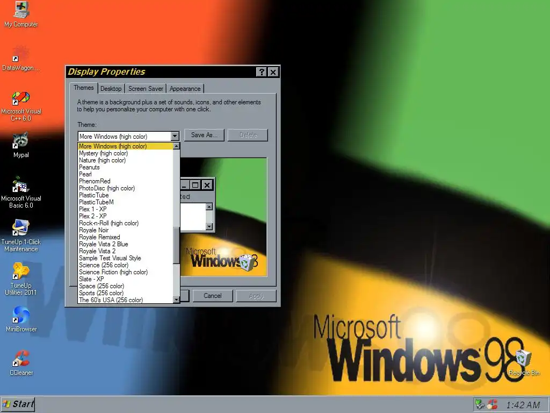Screen dimensions: 550x413
Task: Choose the Royale Noir theme
Action: point(126,230)
